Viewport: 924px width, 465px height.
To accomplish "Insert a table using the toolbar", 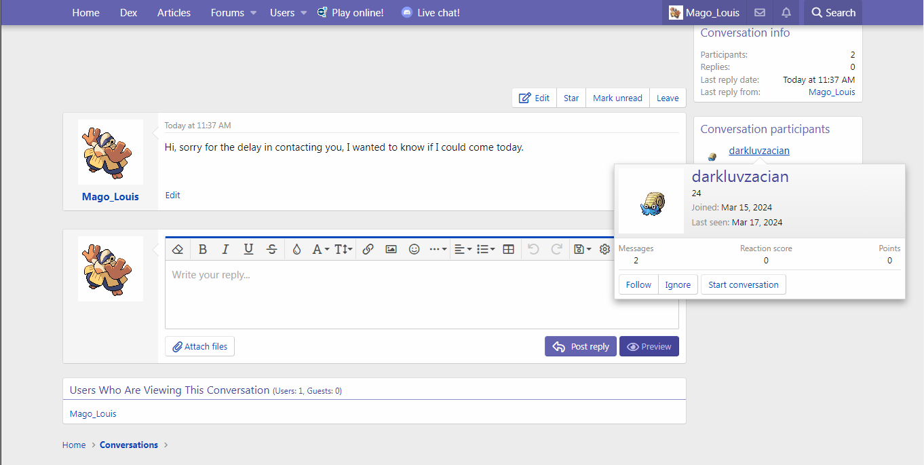I will 508,249.
